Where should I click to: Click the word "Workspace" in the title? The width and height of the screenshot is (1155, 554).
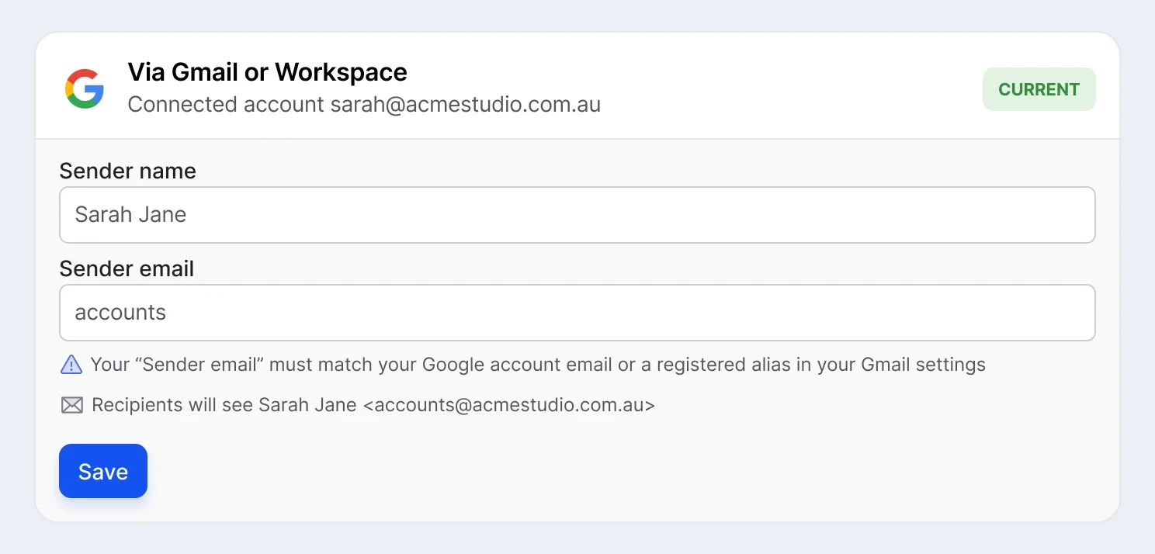coord(341,72)
